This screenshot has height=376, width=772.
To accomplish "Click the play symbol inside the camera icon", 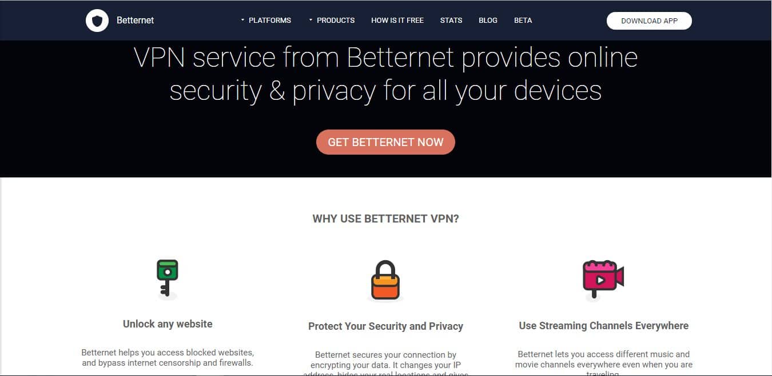I will coord(599,280).
